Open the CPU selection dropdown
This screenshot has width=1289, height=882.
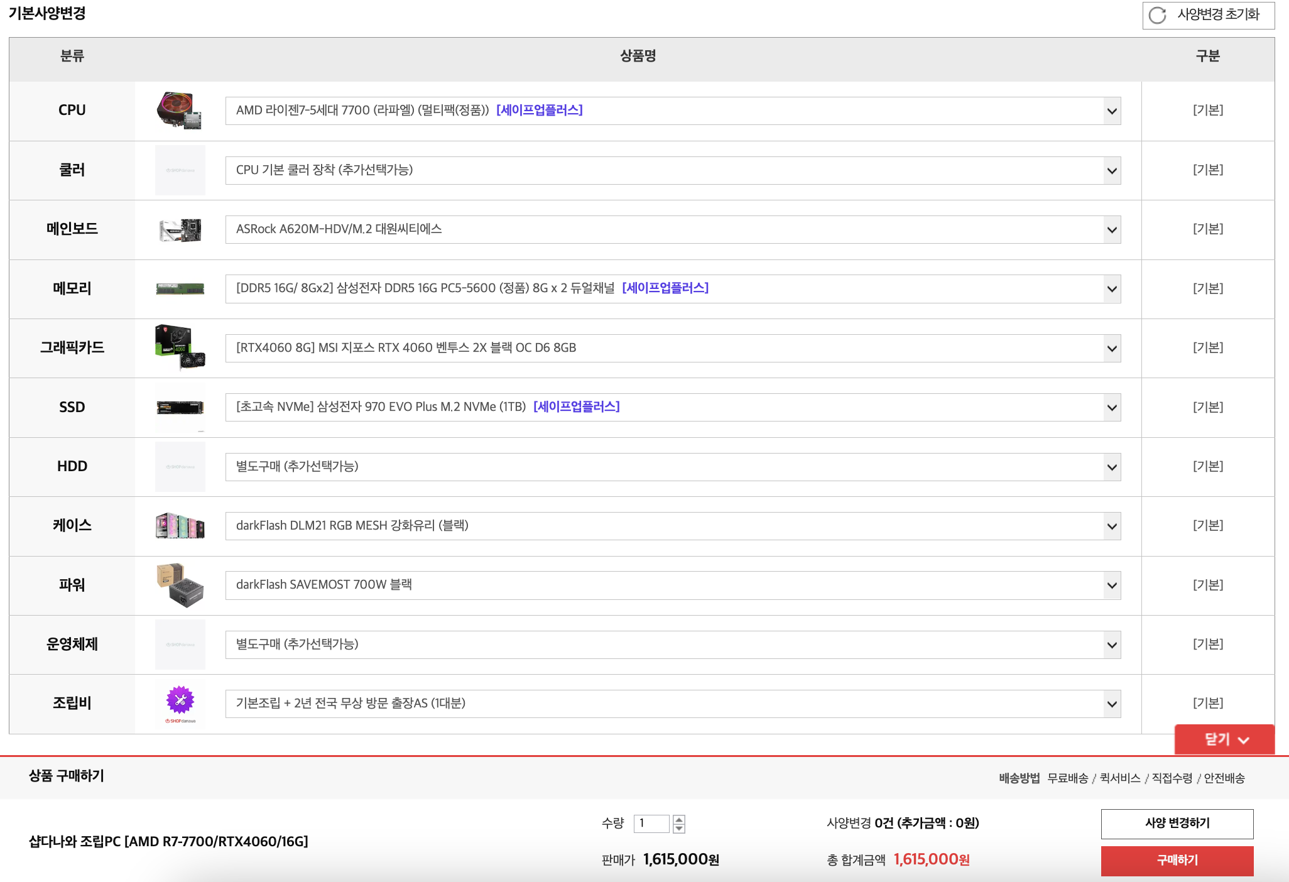672,111
